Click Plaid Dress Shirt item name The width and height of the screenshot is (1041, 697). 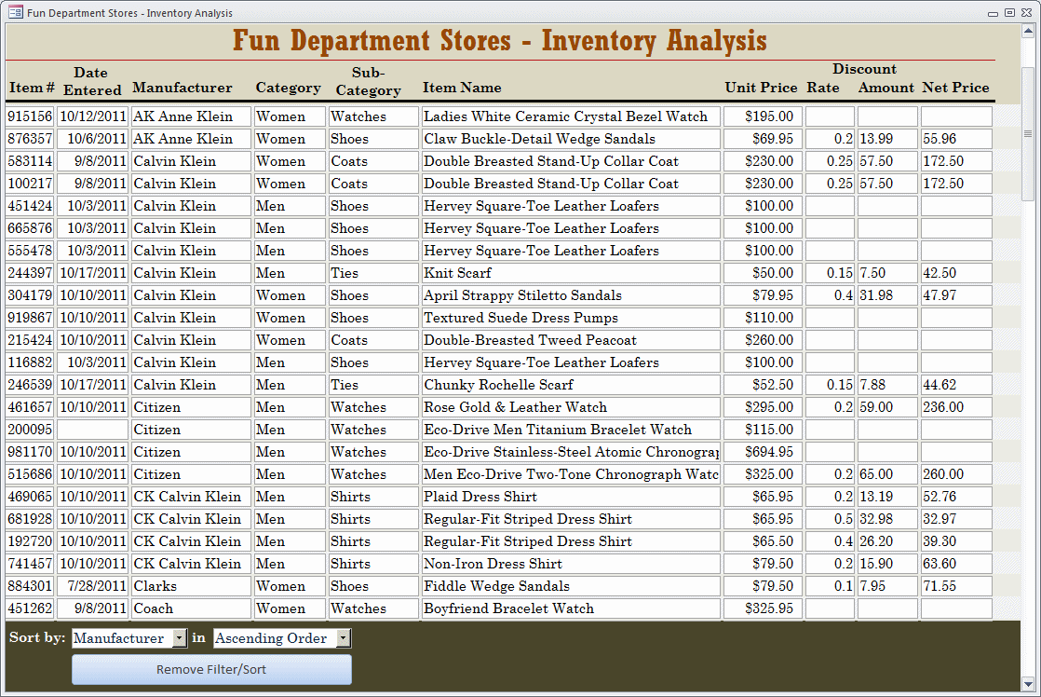point(571,497)
